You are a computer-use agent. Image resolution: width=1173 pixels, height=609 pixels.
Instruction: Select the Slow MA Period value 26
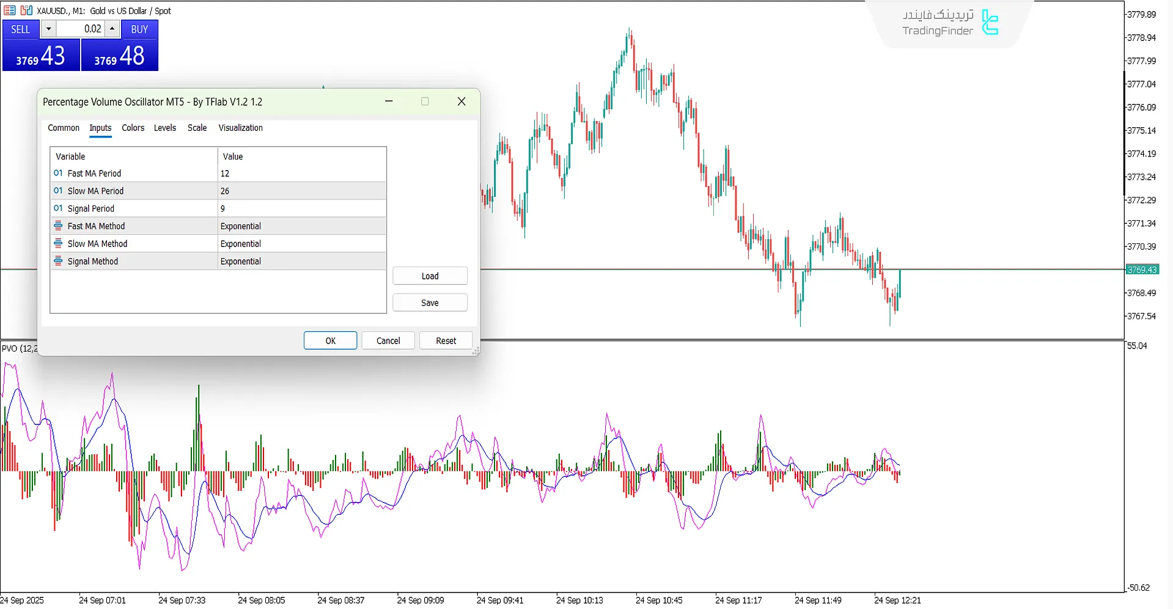coord(301,191)
